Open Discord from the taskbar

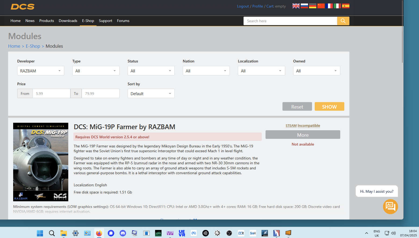click(x=123, y=233)
